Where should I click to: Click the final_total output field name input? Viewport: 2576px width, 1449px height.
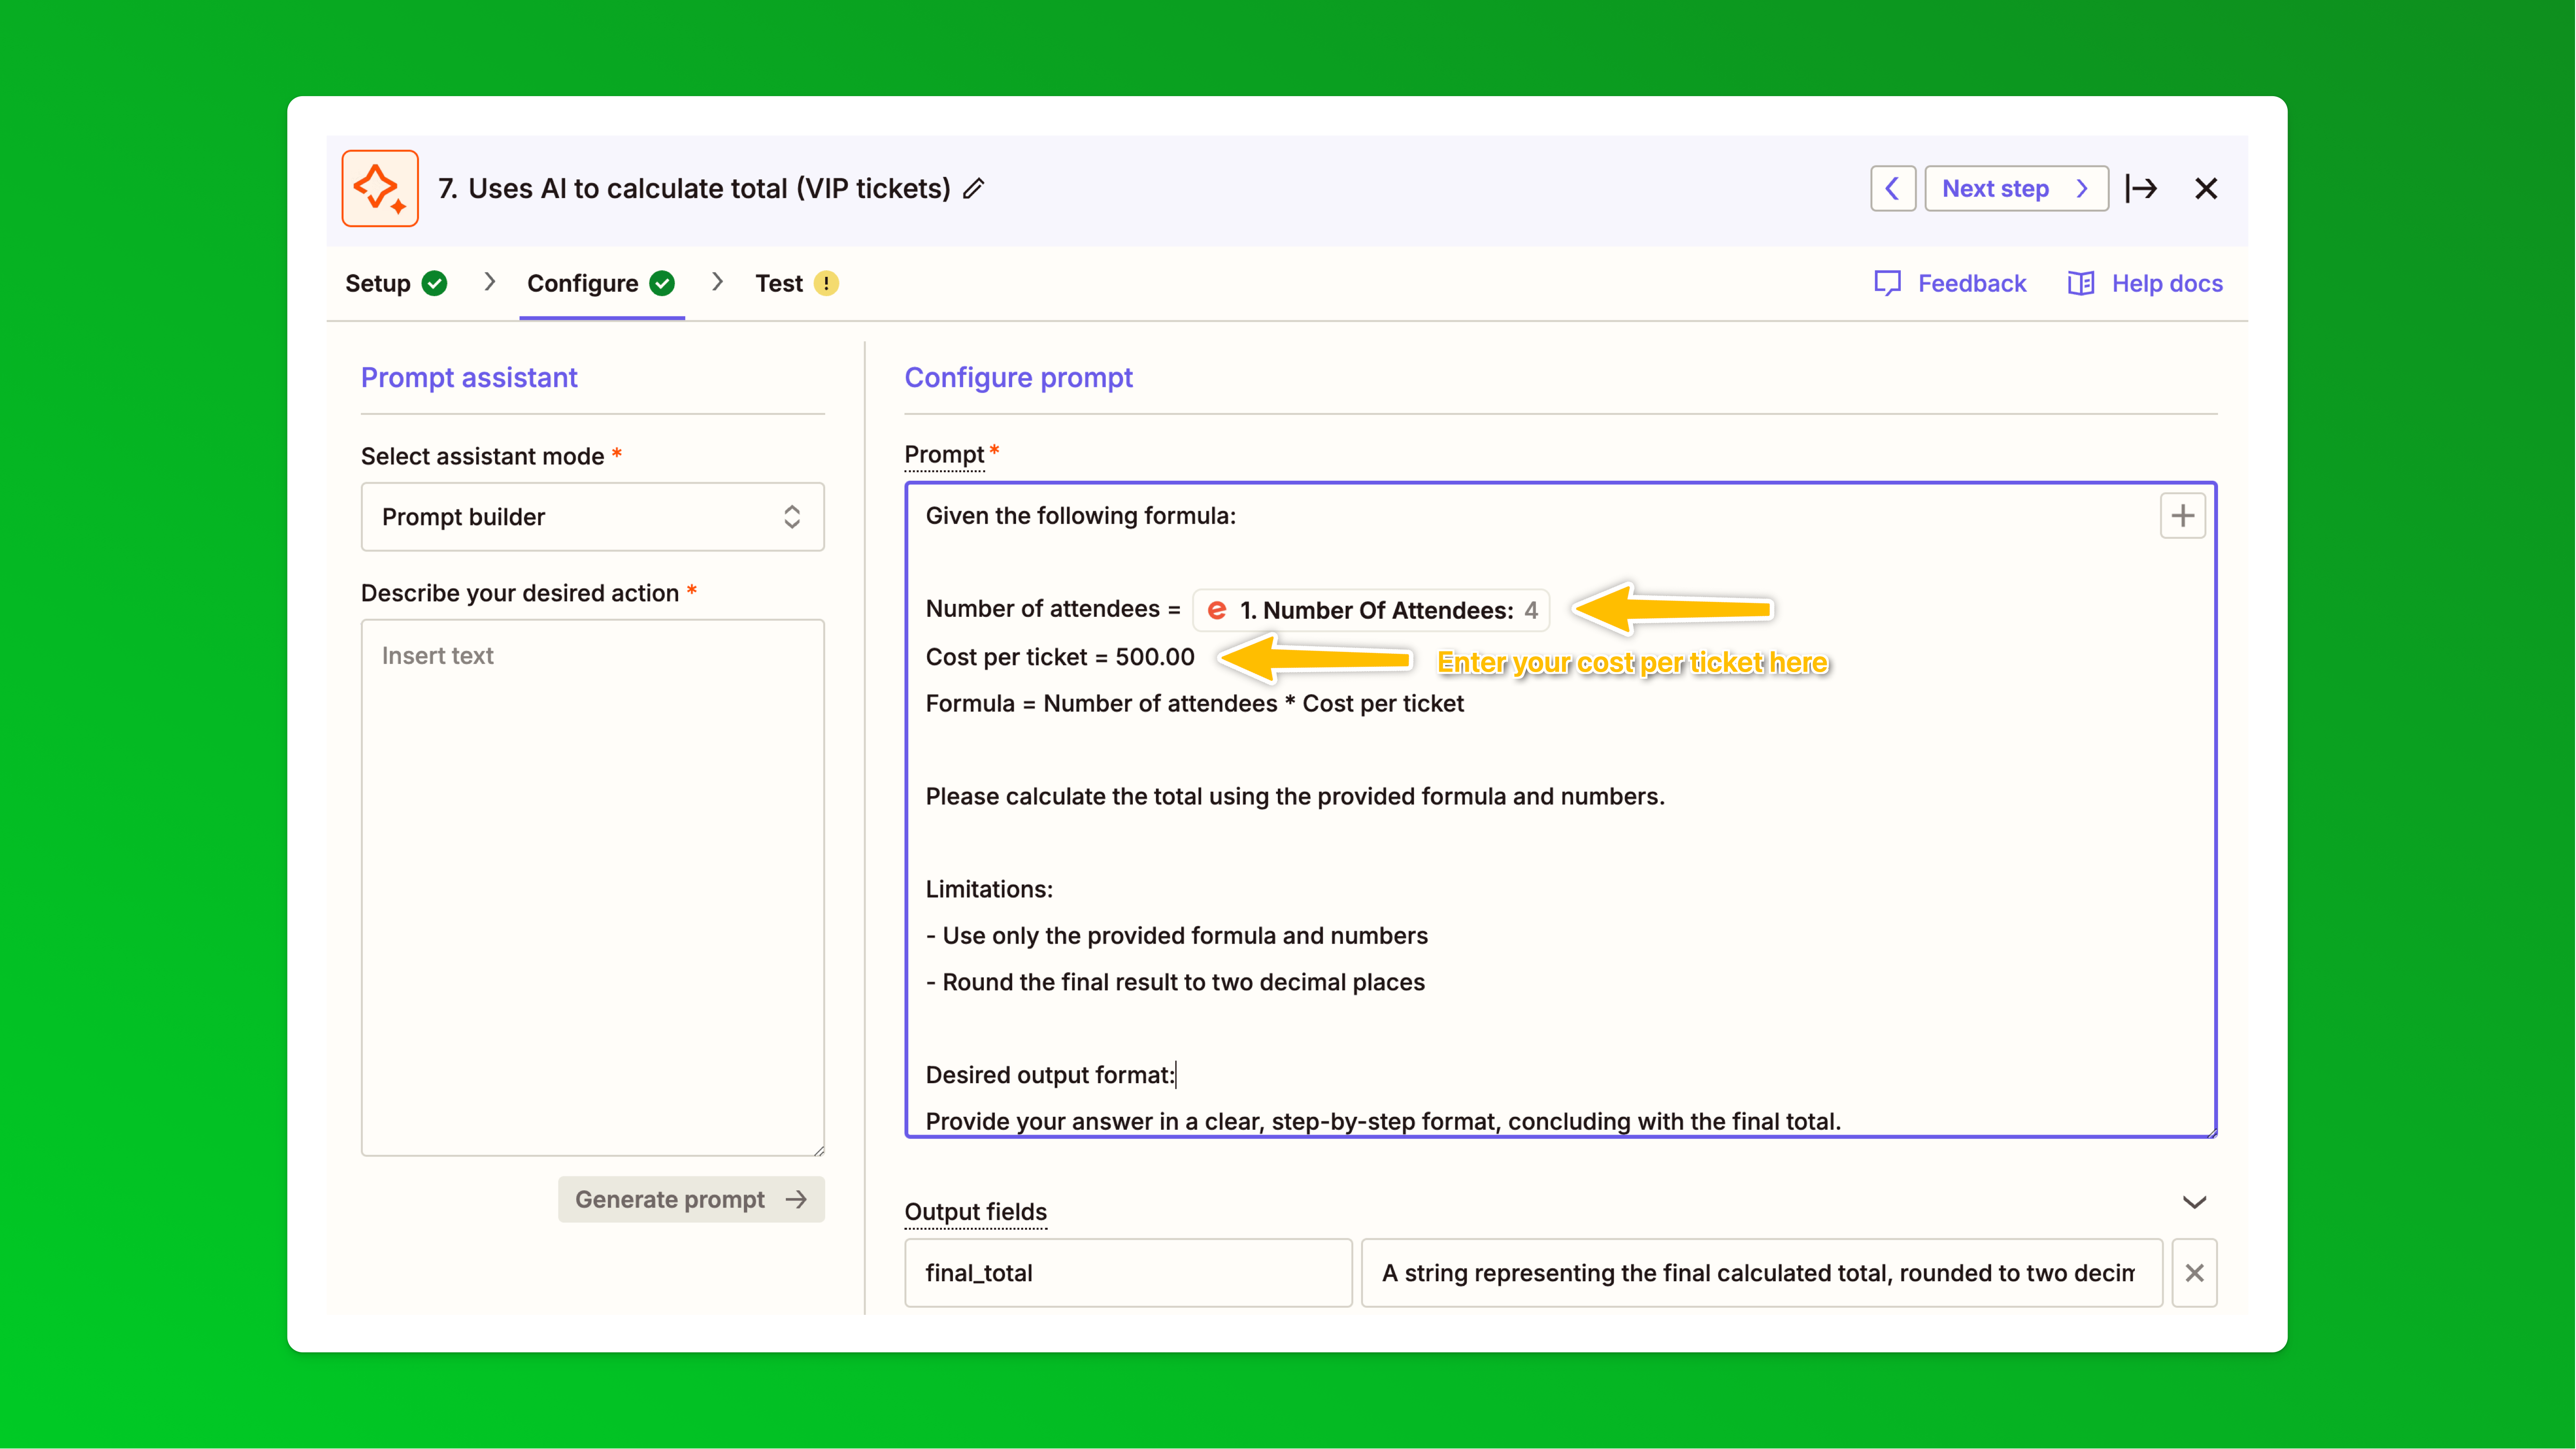pyautogui.click(x=1128, y=1272)
